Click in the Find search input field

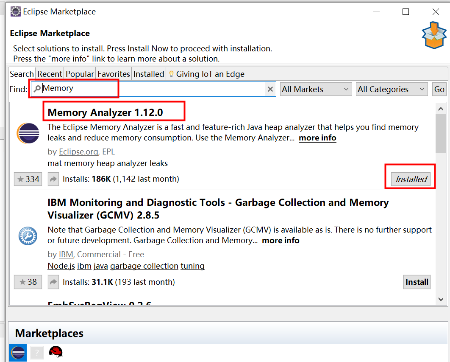153,89
